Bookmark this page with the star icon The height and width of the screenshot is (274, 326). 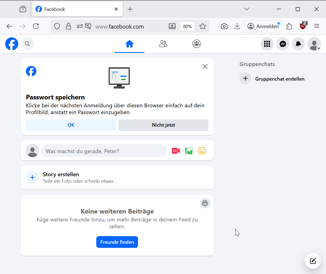tap(202, 26)
